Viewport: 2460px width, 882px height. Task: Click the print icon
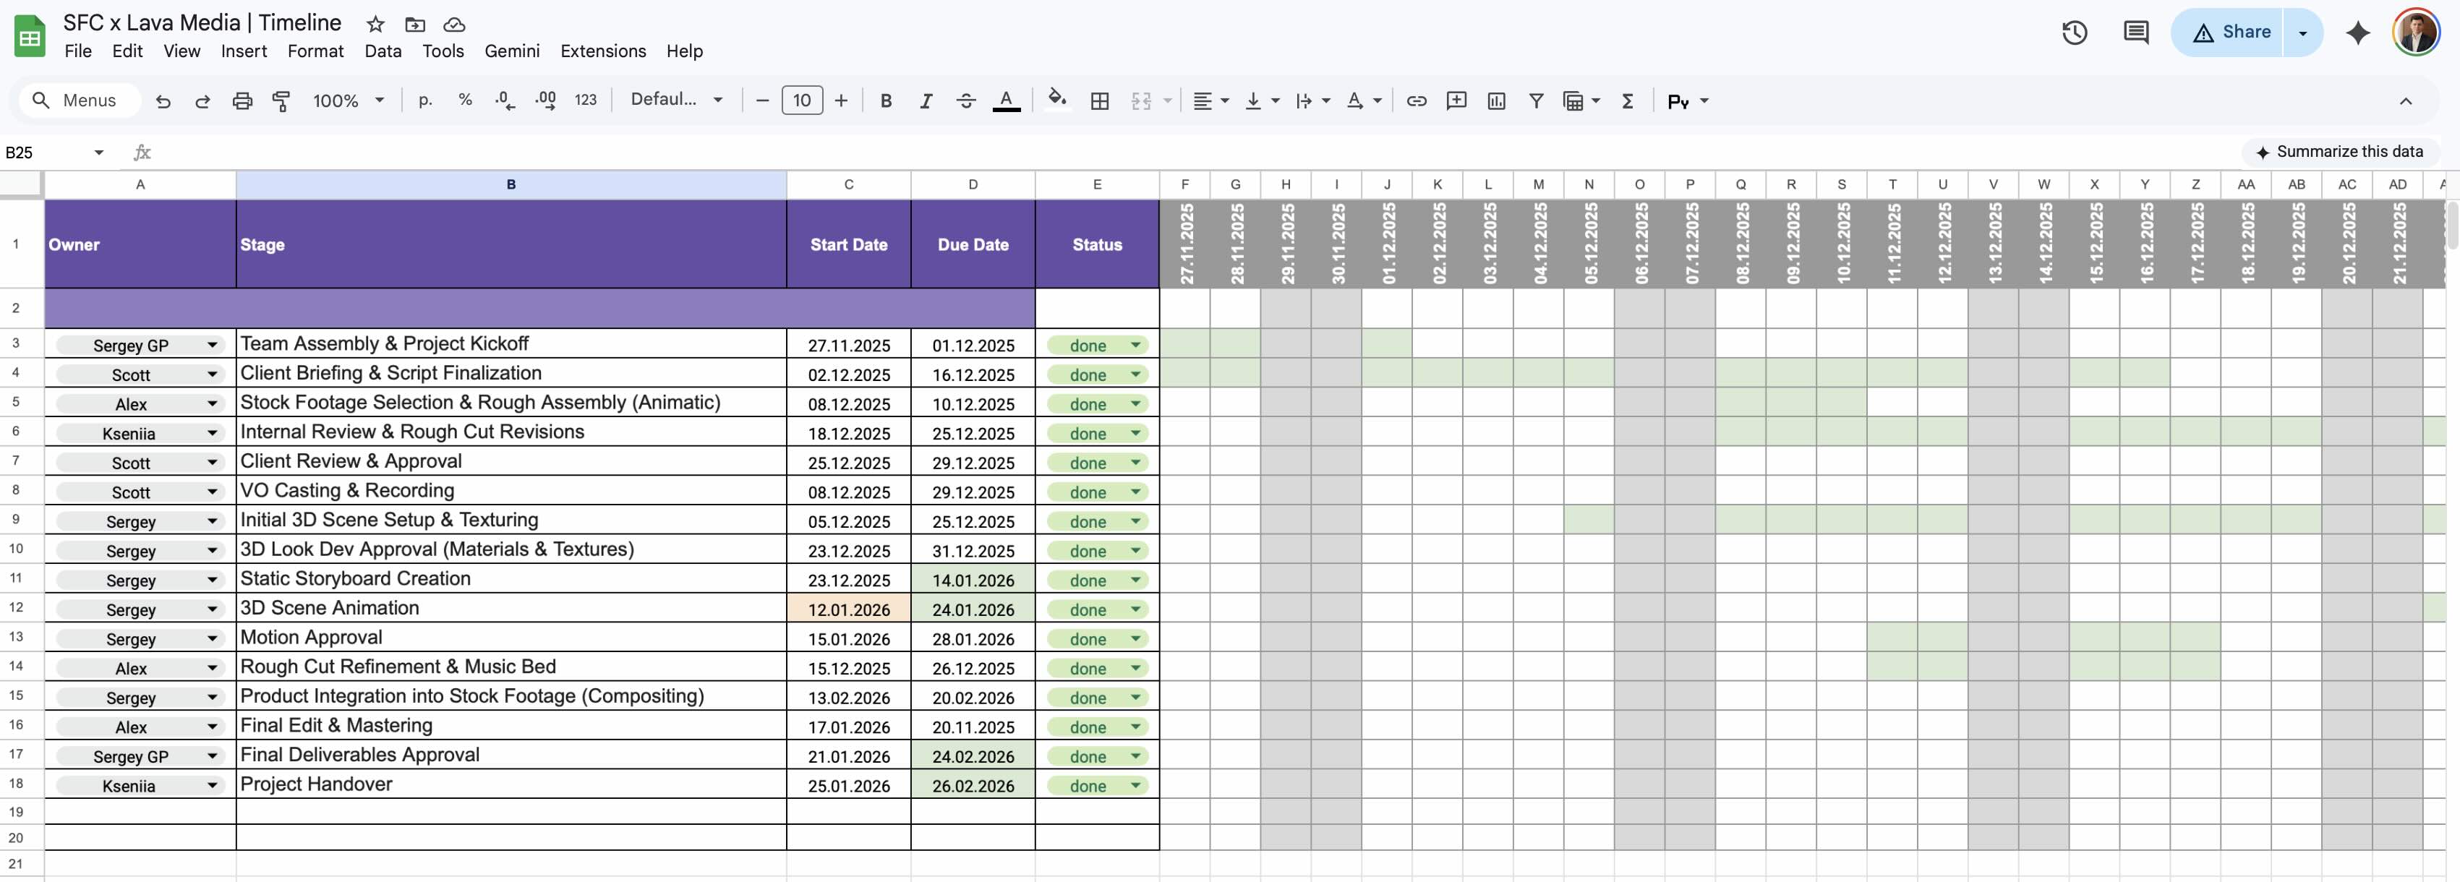(x=242, y=100)
